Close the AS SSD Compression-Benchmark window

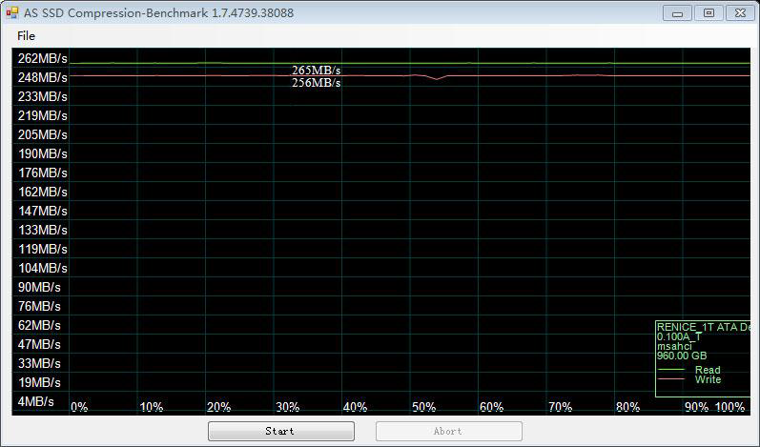[x=740, y=13]
